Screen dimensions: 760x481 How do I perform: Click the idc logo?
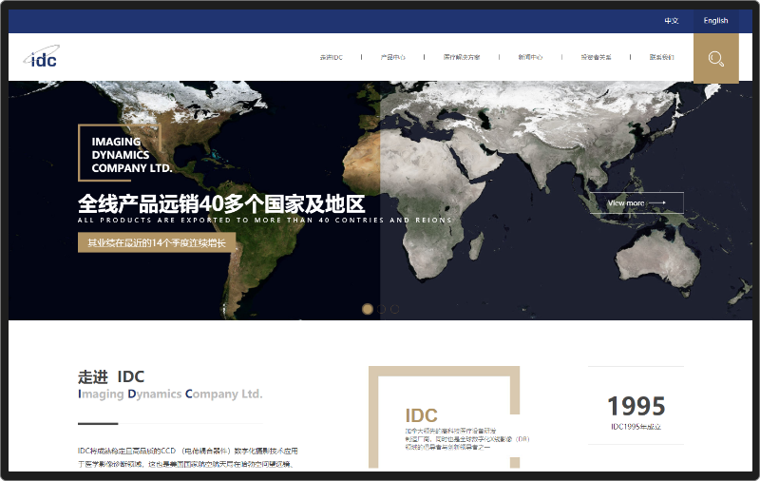point(41,57)
